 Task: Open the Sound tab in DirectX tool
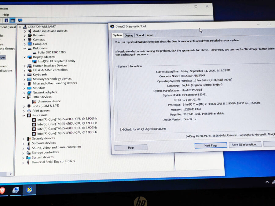tap(140, 35)
